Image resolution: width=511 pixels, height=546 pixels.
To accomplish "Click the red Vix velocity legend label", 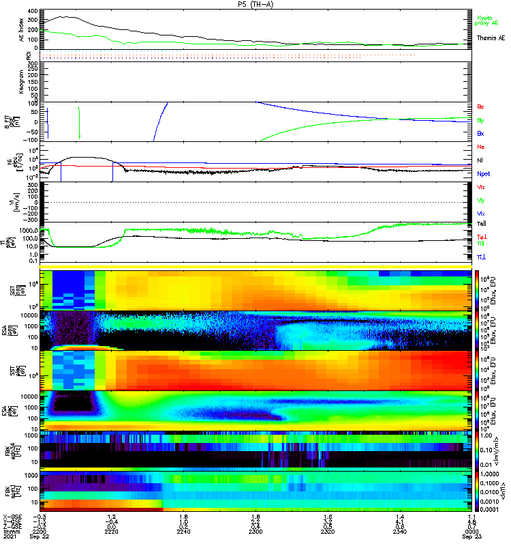I will pos(481,187).
